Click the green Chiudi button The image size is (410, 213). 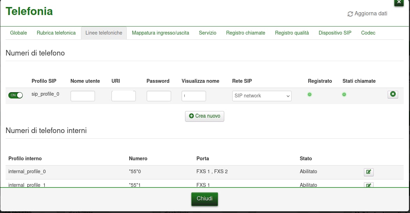204,199
